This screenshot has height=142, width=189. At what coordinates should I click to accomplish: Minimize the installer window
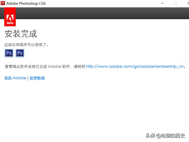point(162,3)
